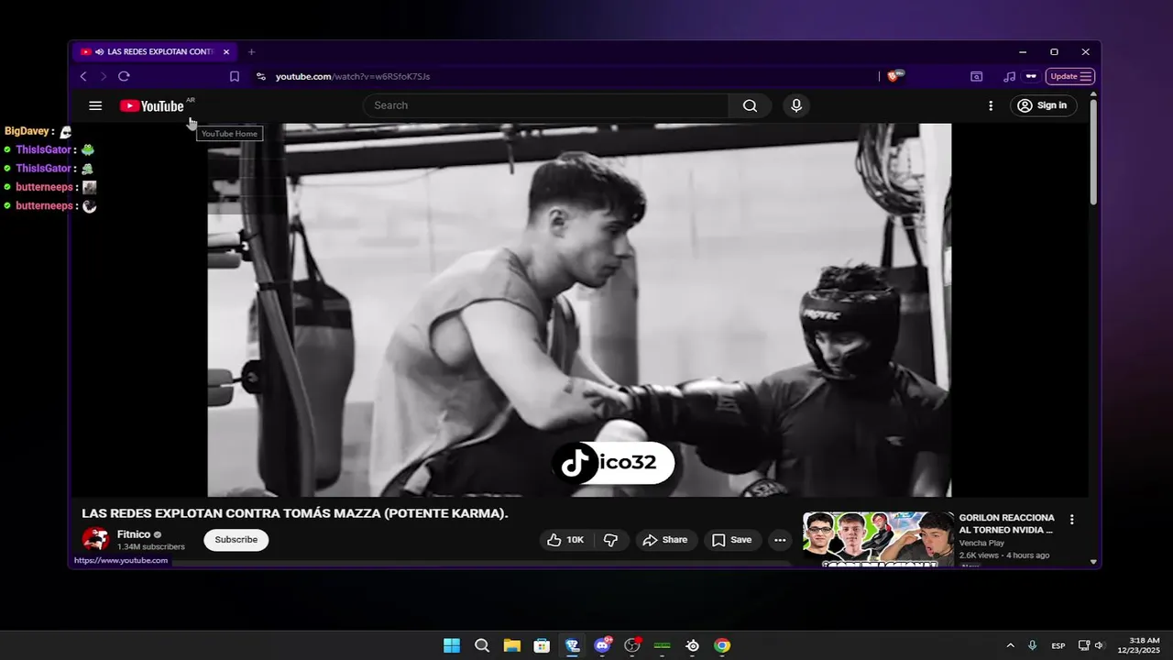Viewport: 1173px width, 660px height.
Task: Go to YouTube Home via the logo
Action: [x=152, y=105]
